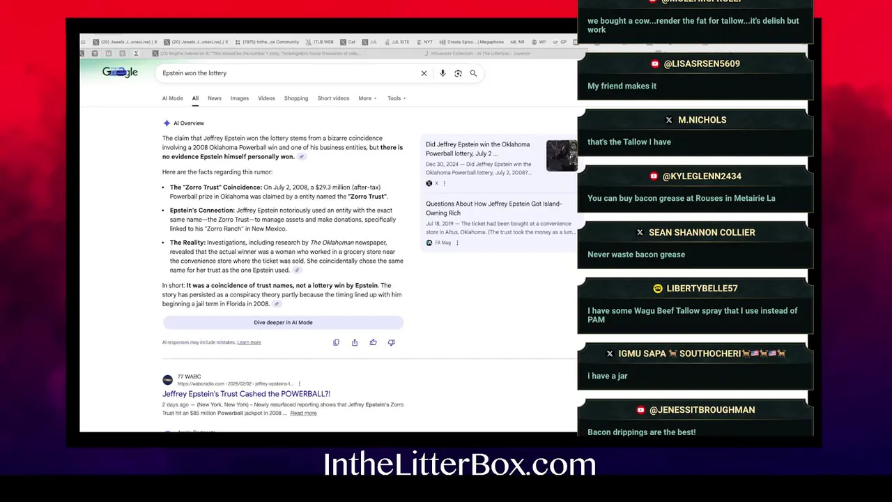This screenshot has height=502, width=892.
Task: Open source link after 'Epstein used.'
Action: click(x=297, y=271)
